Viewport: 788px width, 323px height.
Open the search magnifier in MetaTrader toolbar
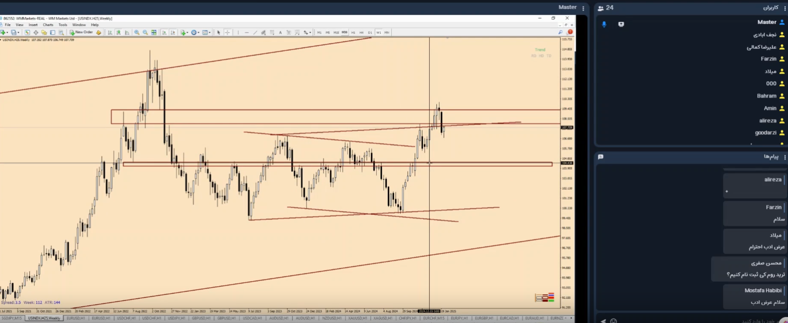pos(560,32)
